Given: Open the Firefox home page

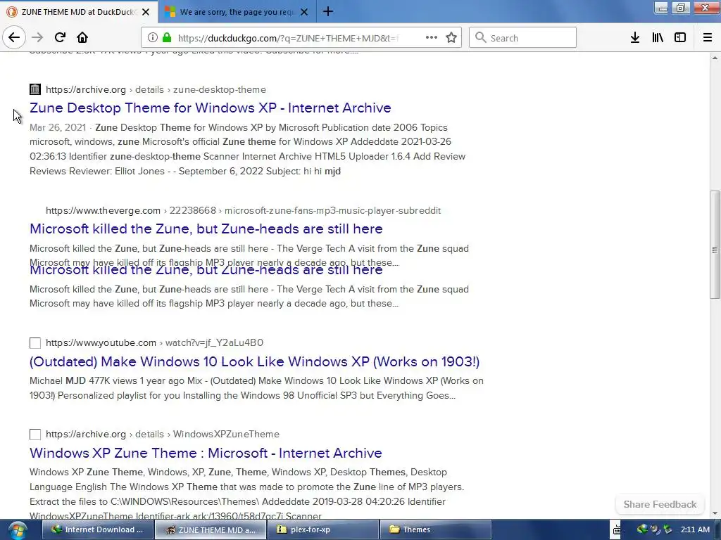Looking at the screenshot, I should pyautogui.click(x=82, y=38).
